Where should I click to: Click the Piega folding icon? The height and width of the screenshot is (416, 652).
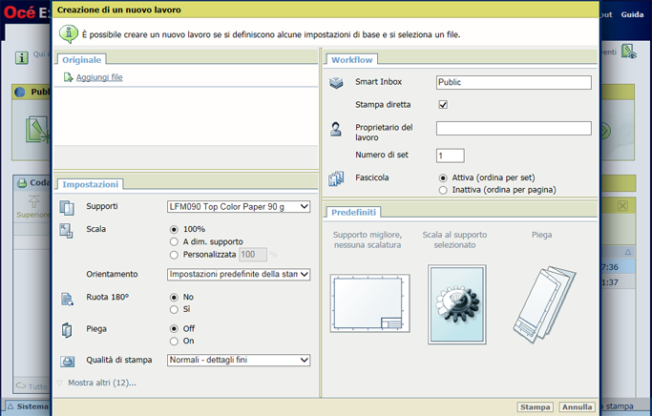click(x=67, y=330)
